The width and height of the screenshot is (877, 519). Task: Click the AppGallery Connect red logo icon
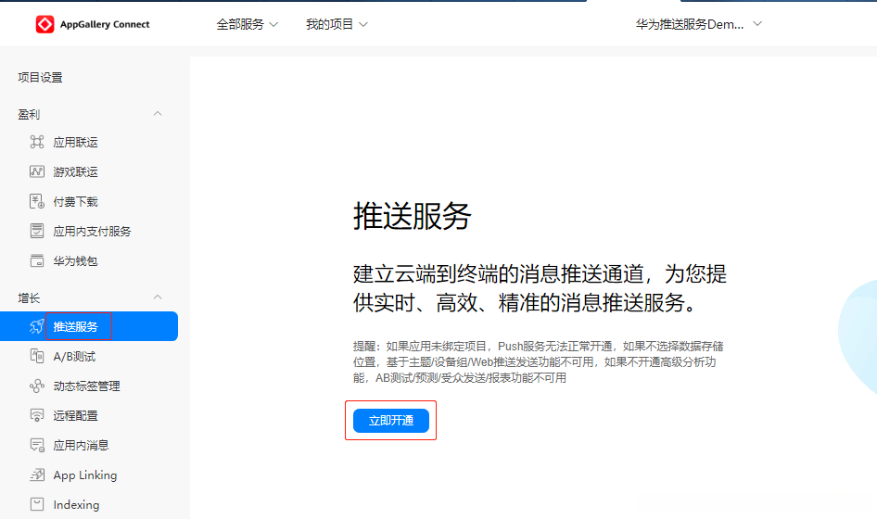click(44, 24)
